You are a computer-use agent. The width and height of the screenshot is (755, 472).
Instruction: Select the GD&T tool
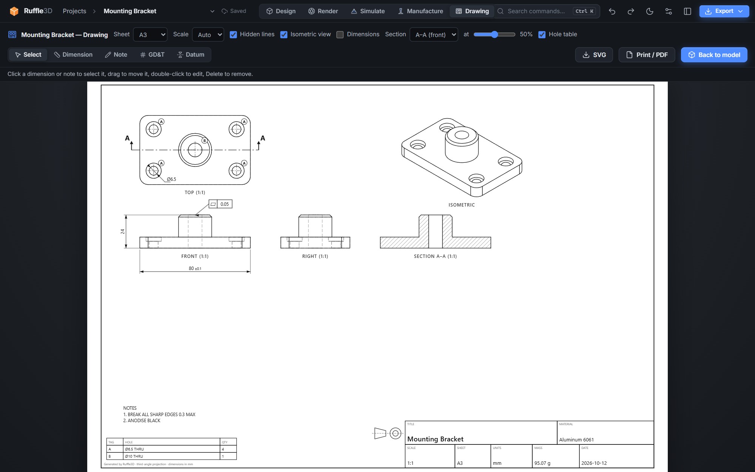tap(153, 55)
